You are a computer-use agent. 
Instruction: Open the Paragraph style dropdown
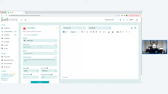tap(75, 32)
